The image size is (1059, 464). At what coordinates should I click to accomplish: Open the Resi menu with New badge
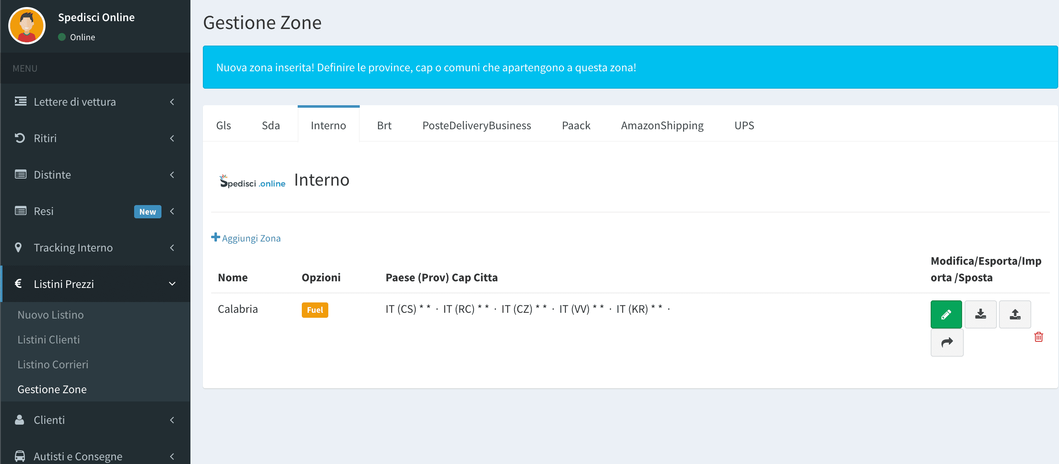95,211
